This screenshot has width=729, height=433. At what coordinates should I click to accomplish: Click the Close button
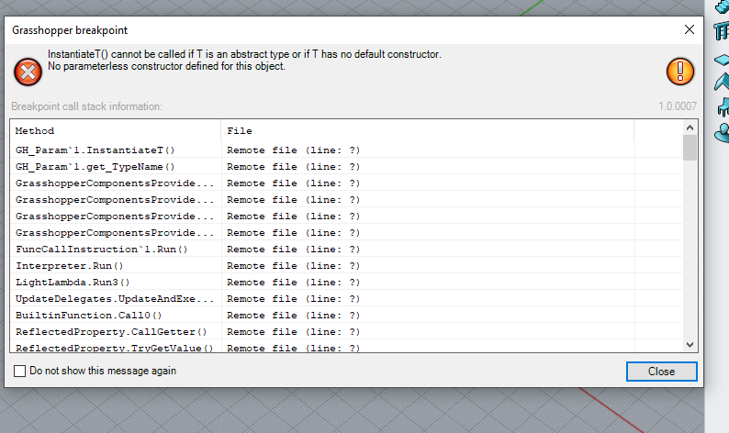(662, 372)
